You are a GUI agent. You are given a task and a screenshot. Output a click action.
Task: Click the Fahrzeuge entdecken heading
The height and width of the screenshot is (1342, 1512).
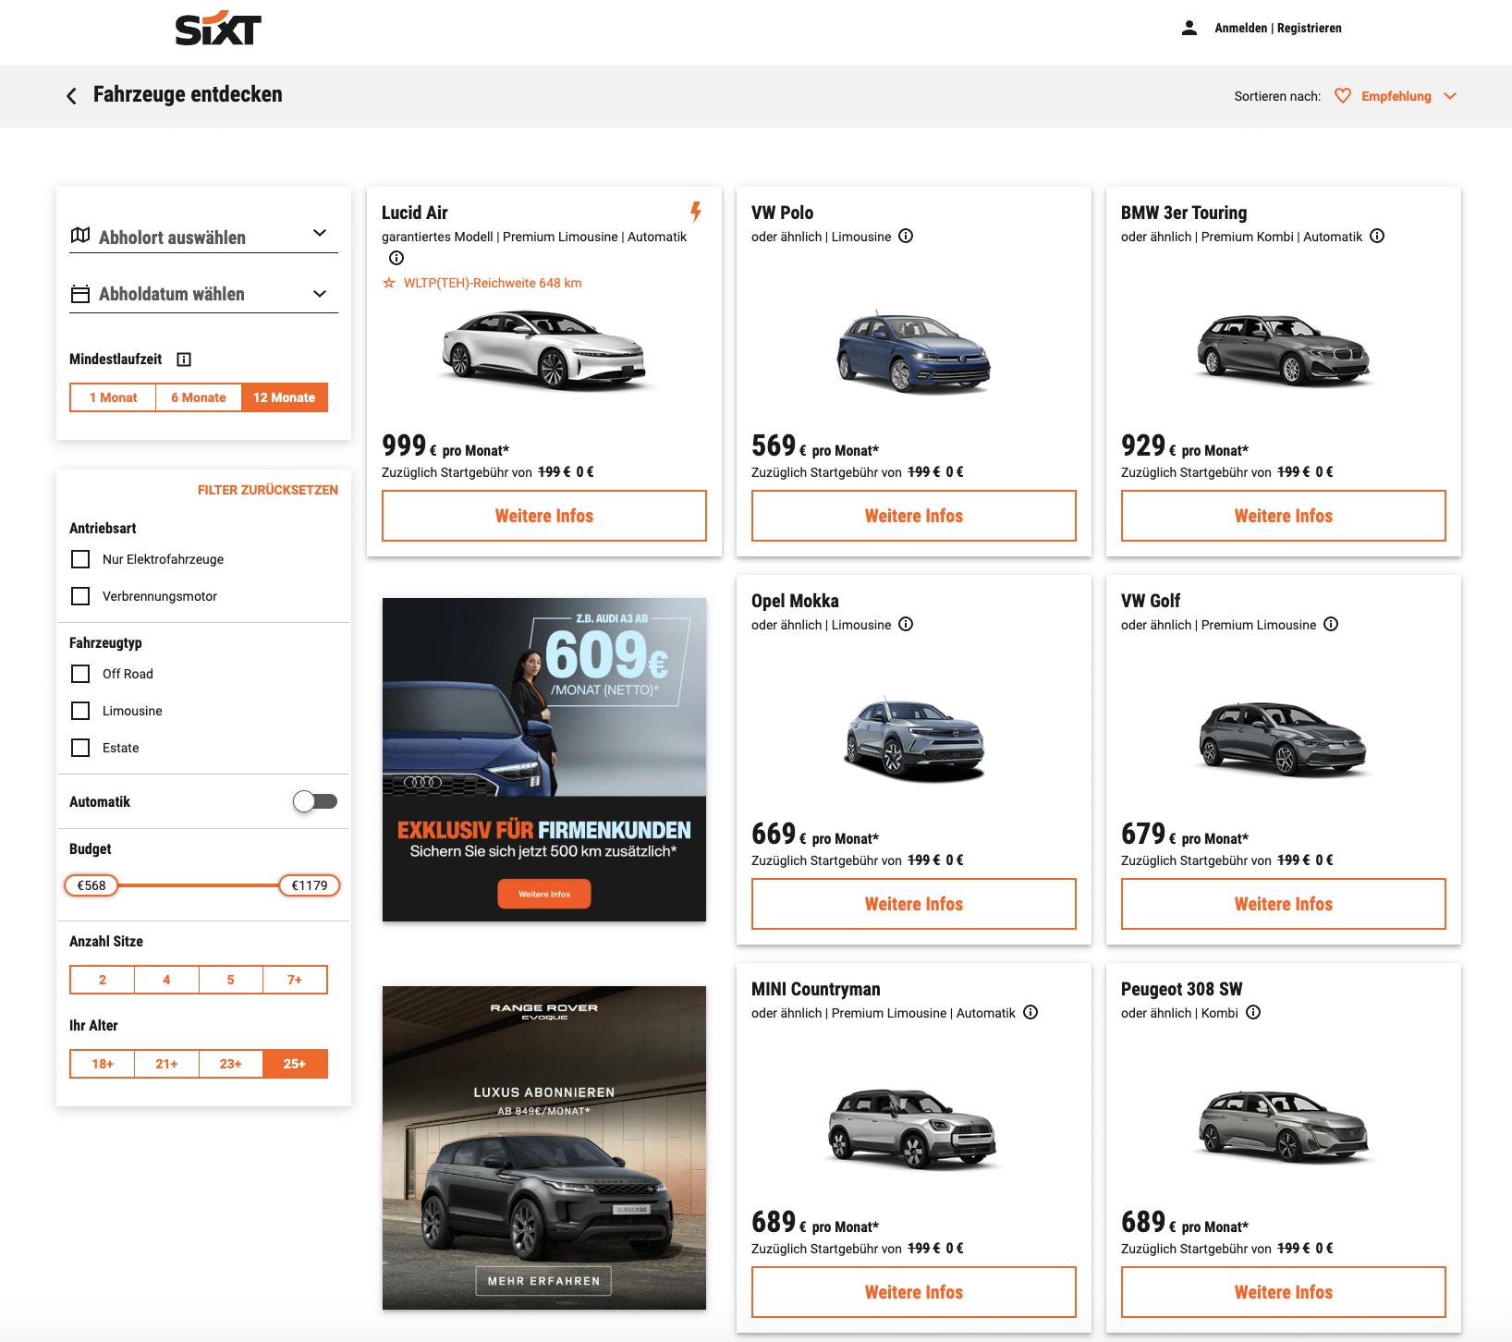click(188, 94)
